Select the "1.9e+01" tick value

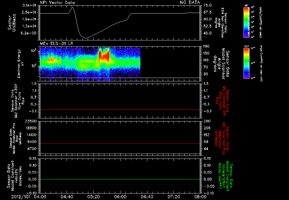(x=29, y=19)
